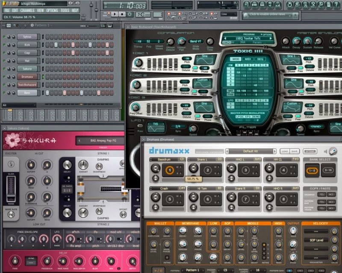The height and width of the screenshot is (273, 342).
Task: Open the playlist view from top toolbar
Action: click(x=247, y=5)
